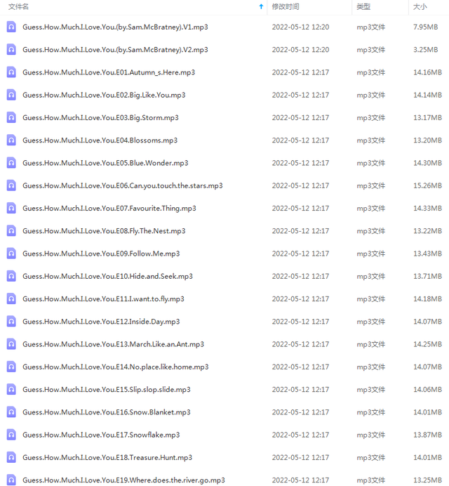Screen dimensions: 449x486
Task: Click the 13.25MB size of E19 file
Action: 428,480
